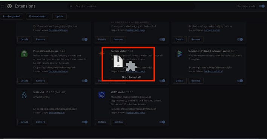Image resolution: width=267 pixels, height=139 pixels.
Task: Toggle the SubWallet extension off
Action: (x=240, y=81)
